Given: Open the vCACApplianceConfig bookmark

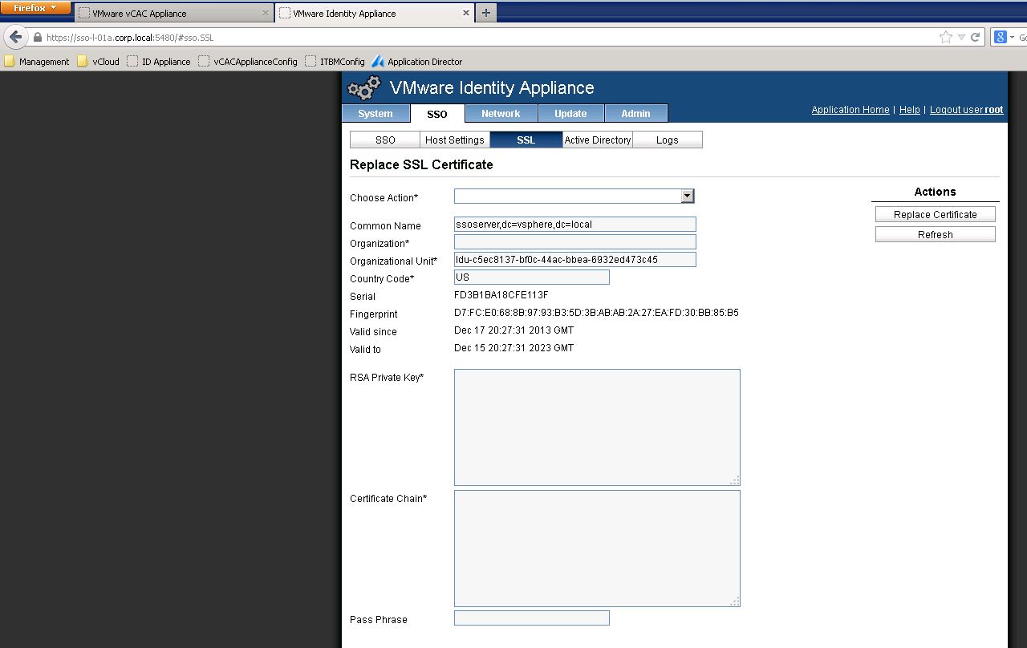Looking at the screenshot, I should pos(248,61).
